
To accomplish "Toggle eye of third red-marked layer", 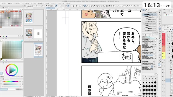I will (163, 44).
